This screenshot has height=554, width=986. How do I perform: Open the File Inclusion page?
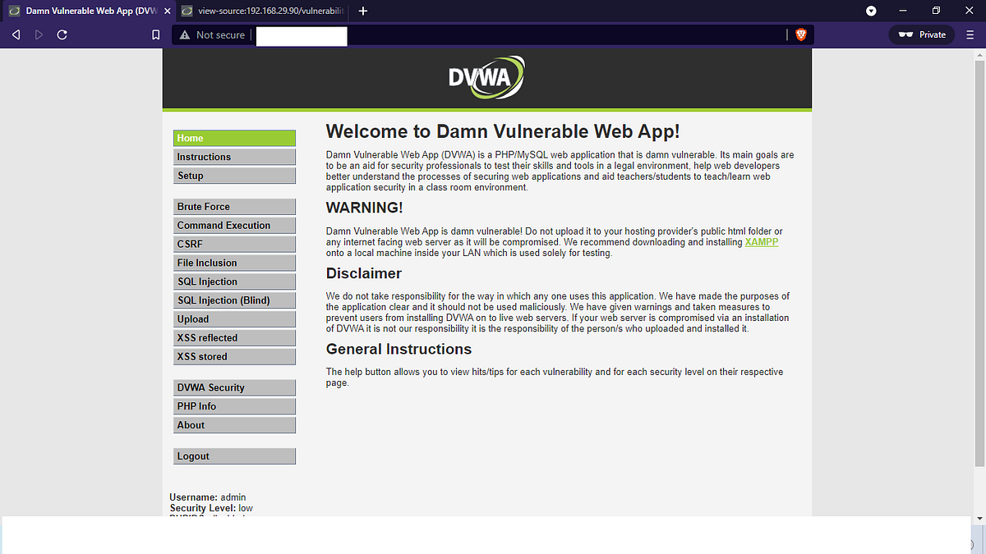coord(234,263)
